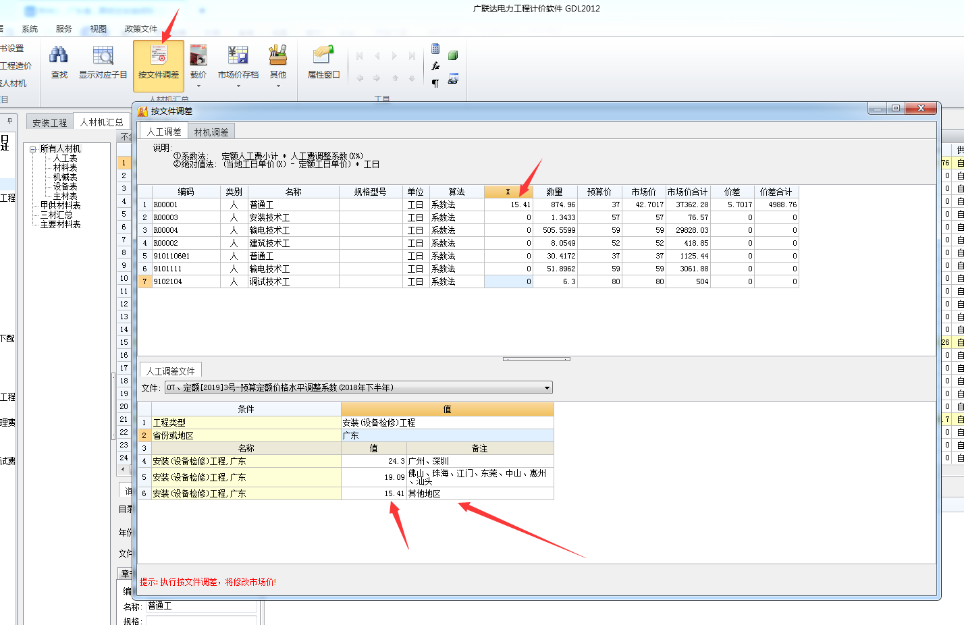This screenshot has width=964, height=625.
Task: Click the X cell for 调试技术工 row
Action: pyautogui.click(x=508, y=281)
